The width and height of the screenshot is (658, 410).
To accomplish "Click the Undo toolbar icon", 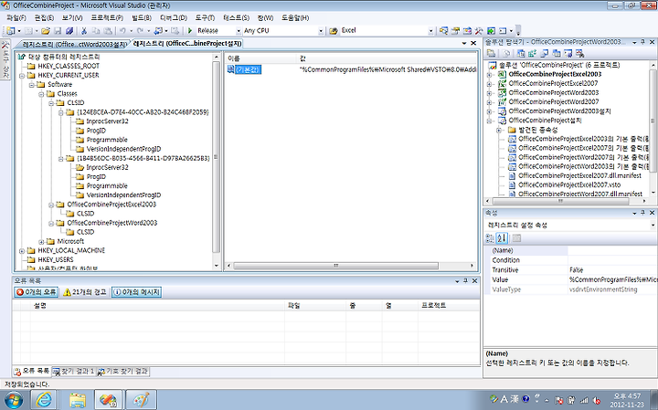I will (122, 31).
